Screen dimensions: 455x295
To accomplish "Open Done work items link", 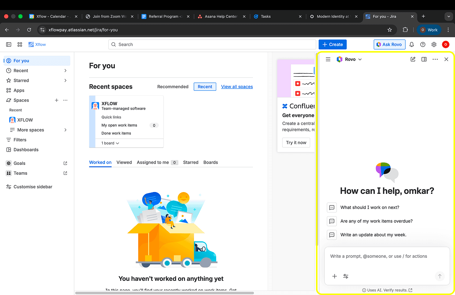I will coord(116,133).
